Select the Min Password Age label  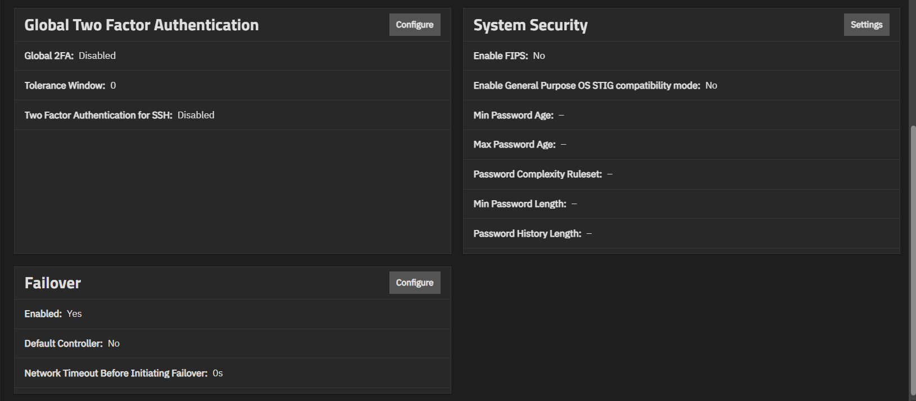click(x=513, y=115)
